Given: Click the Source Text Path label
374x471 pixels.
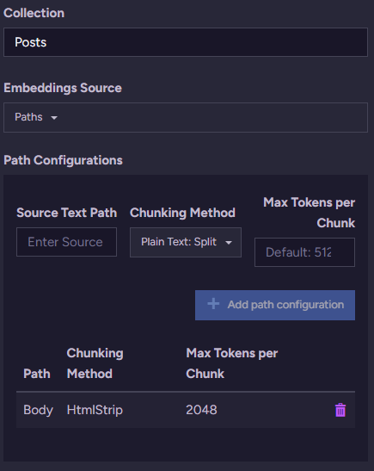Looking at the screenshot, I should [x=66, y=213].
